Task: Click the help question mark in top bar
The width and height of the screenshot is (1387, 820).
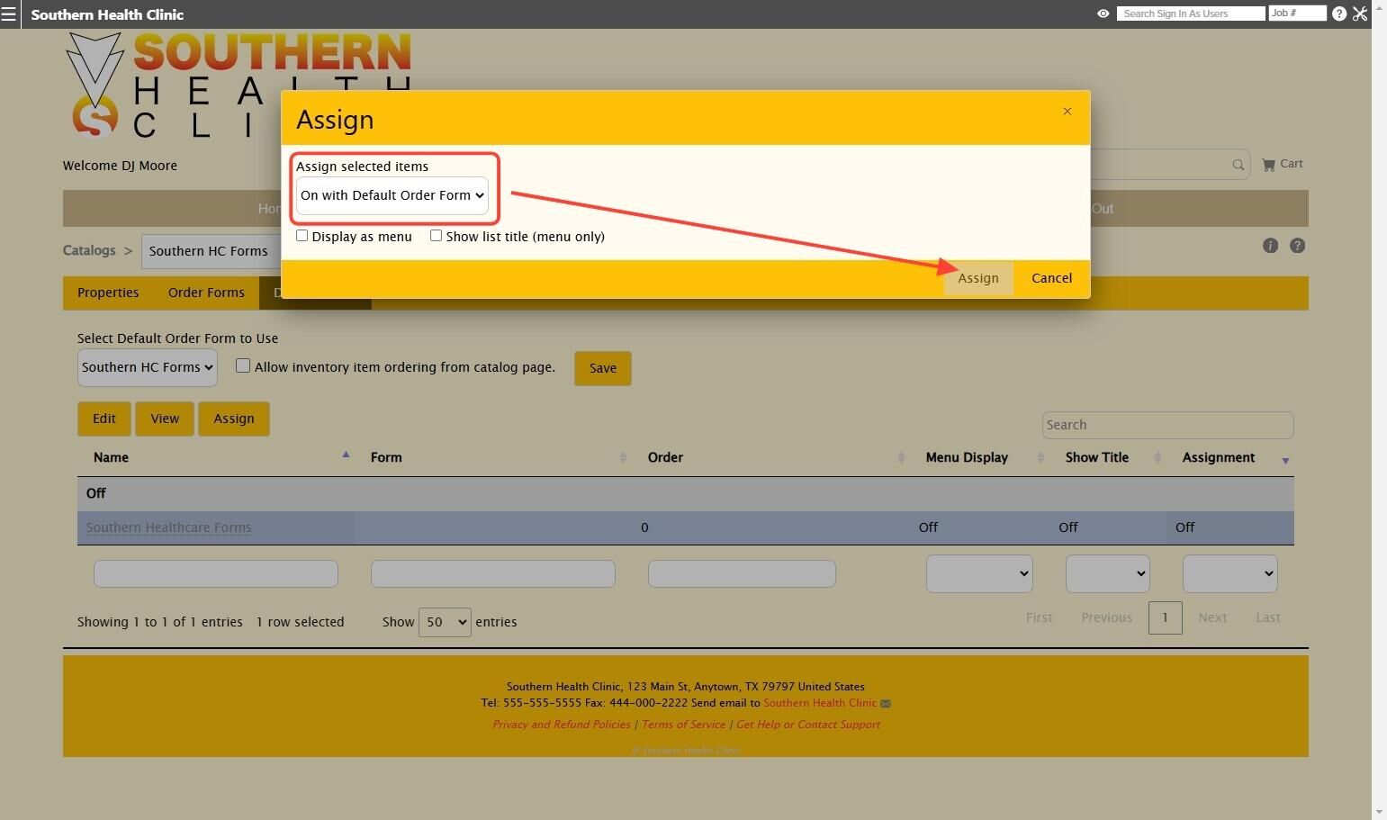Action: click(1339, 14)
